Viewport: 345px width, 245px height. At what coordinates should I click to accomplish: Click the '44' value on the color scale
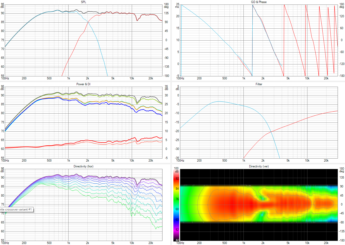[x=177, y=240]
